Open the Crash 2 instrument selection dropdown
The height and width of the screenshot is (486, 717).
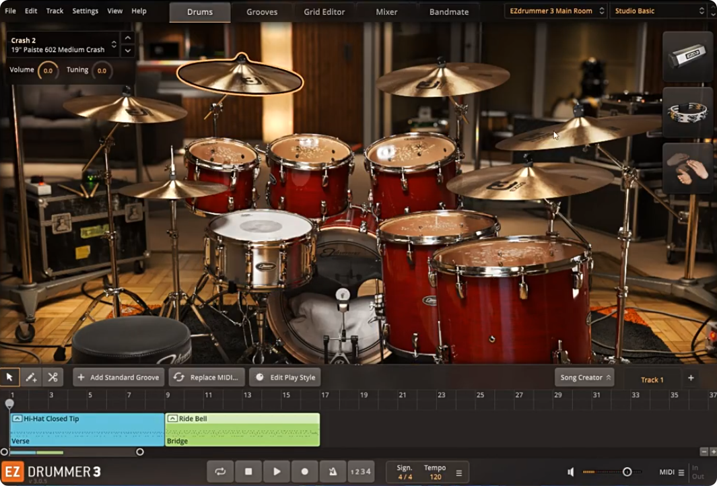(x=63, y=45)
